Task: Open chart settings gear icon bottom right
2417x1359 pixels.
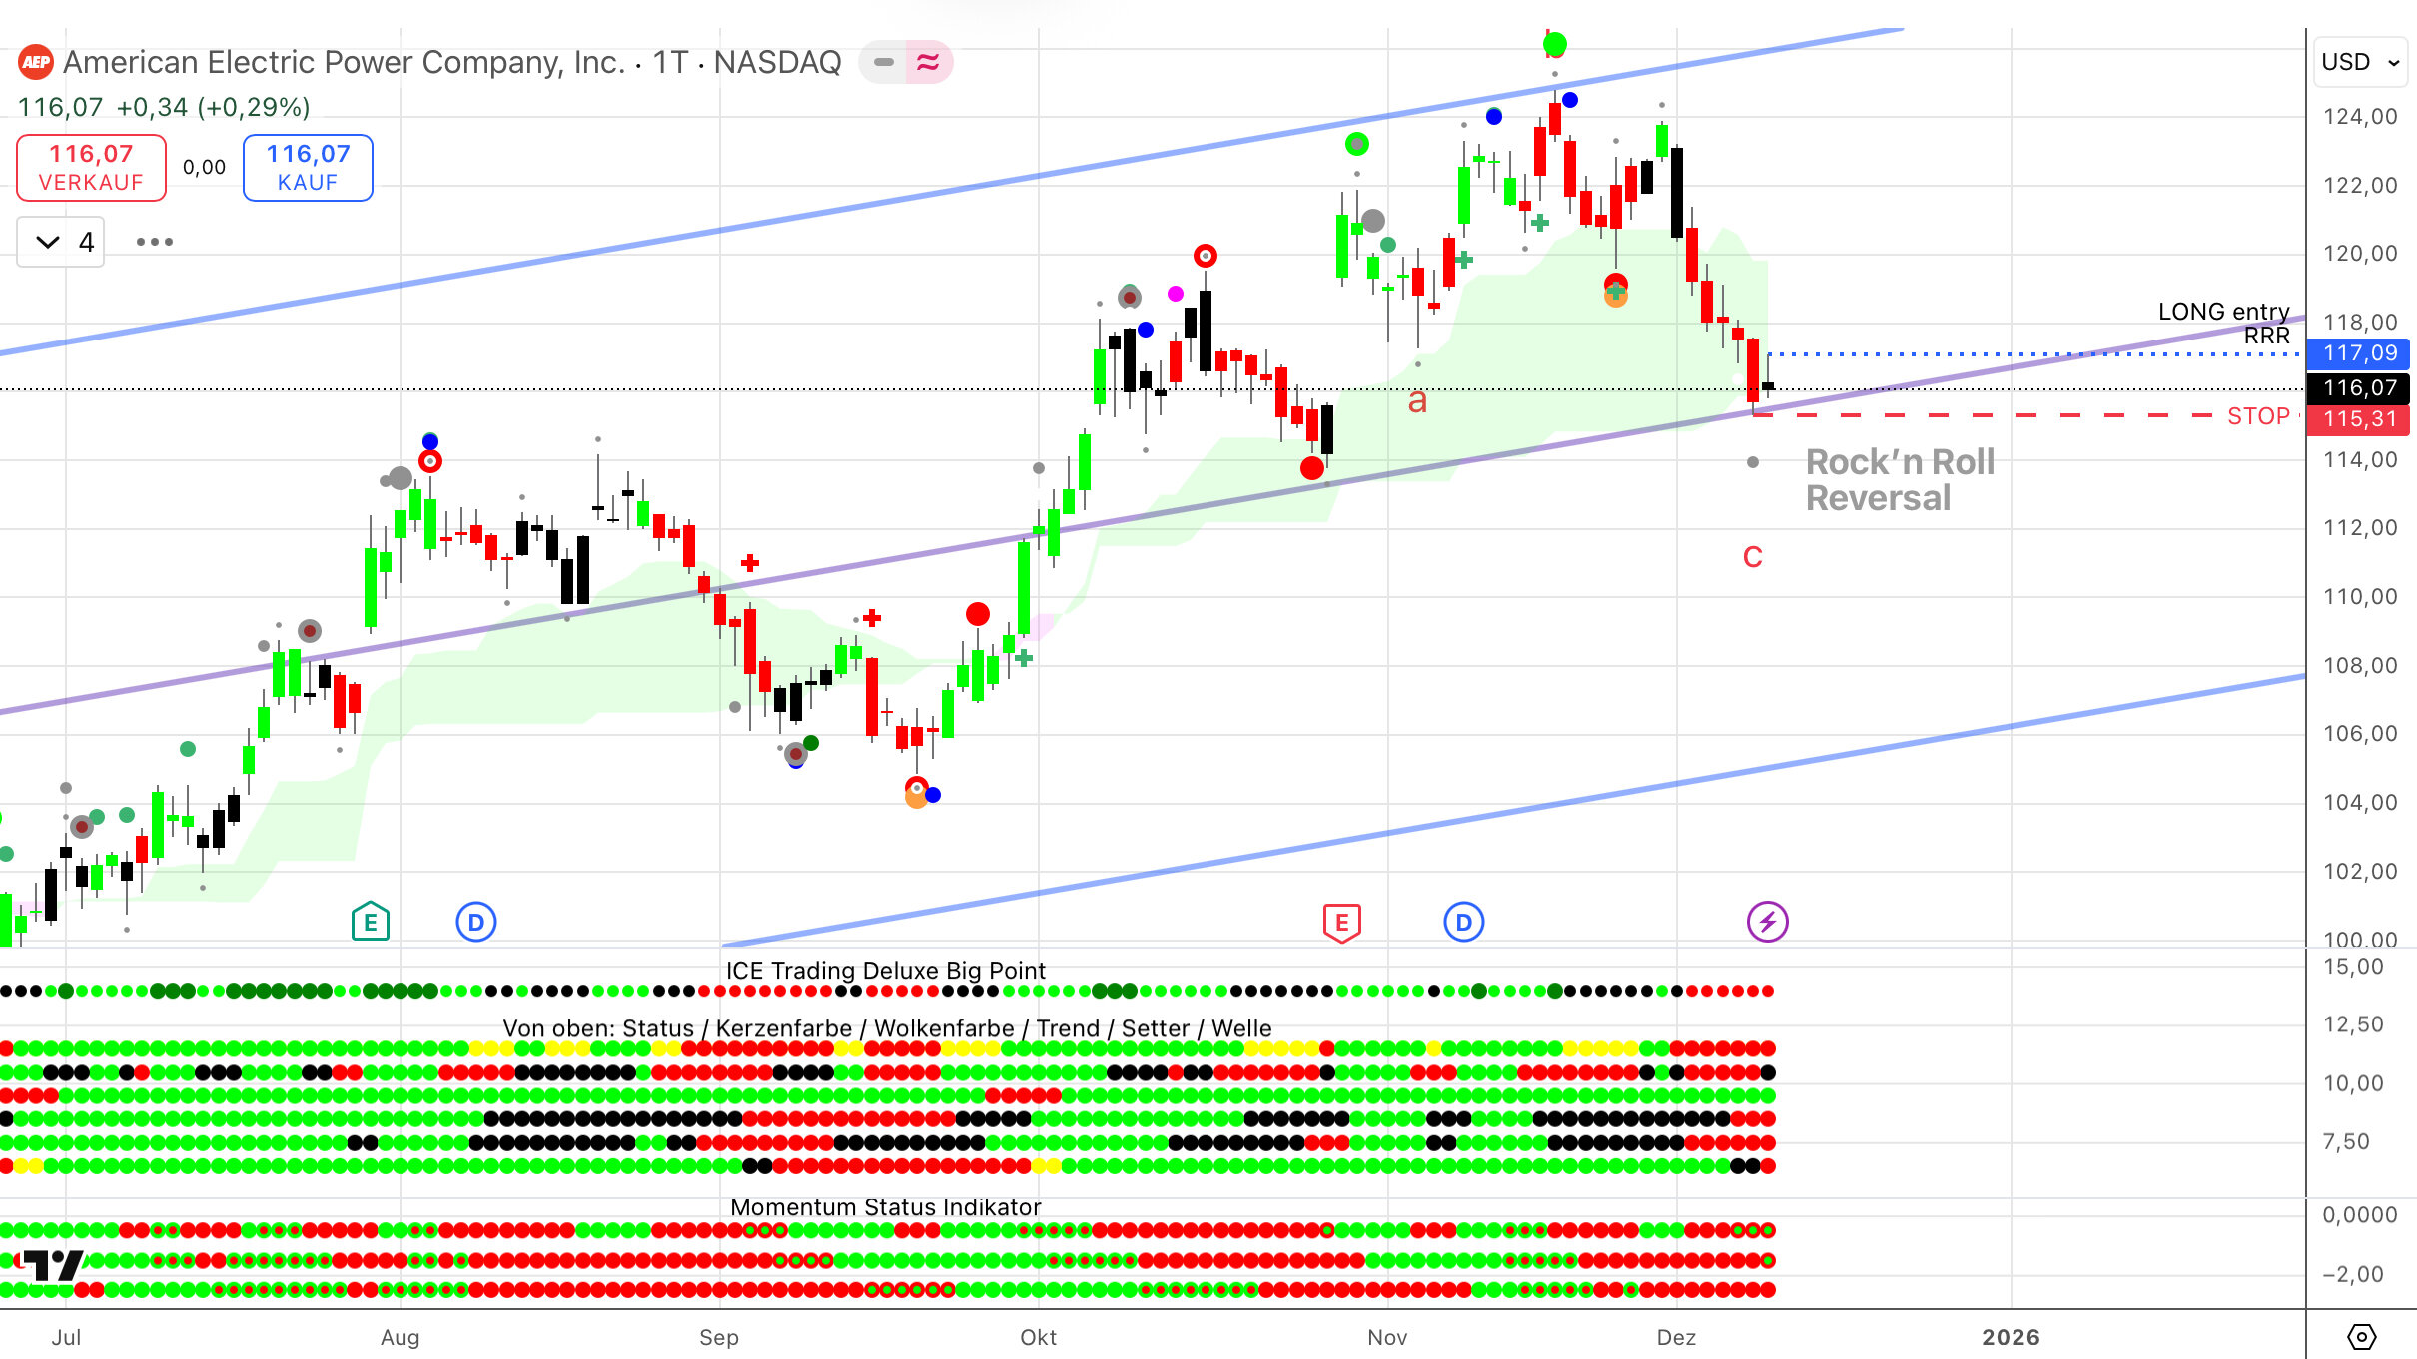Action: coord(2361,1336)
